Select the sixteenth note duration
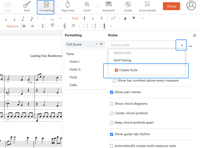Image resolution: width=200 pixels, height=148 pixels. point(32,19)
